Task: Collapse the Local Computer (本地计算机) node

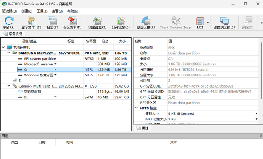Action: [3, 48]
